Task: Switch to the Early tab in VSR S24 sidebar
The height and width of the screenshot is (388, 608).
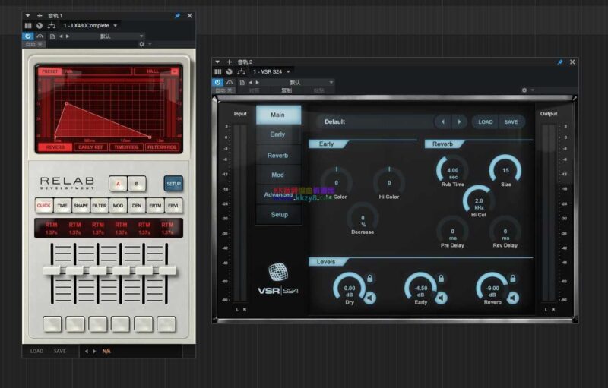Action: coord(278,134)
